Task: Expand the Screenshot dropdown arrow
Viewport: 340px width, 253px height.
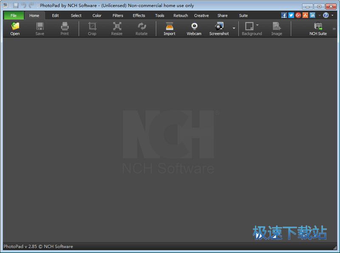Action: (x=234, y=28)
